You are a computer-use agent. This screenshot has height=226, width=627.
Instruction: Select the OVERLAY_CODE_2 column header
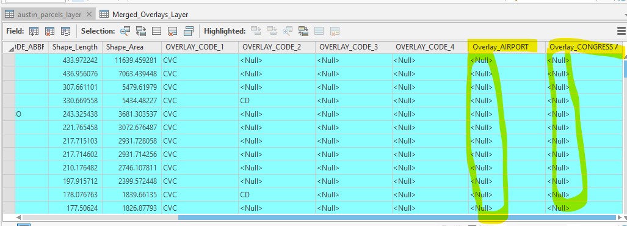point(277,47)
